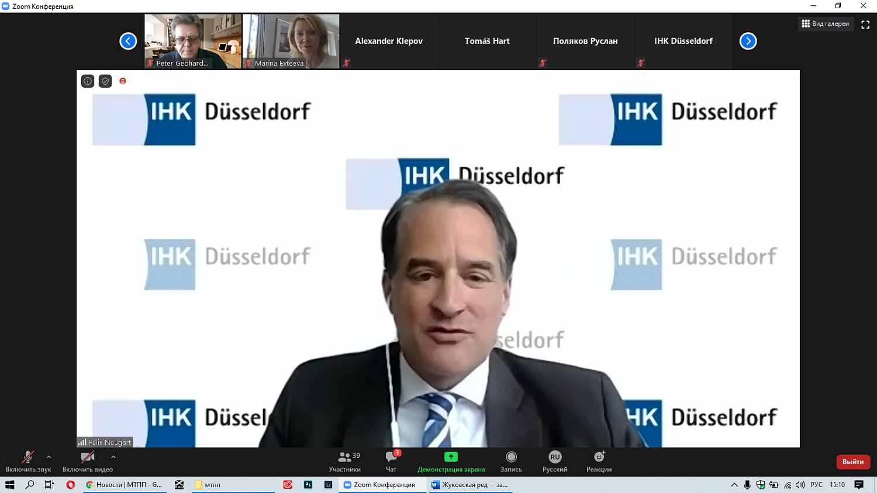This screenshot has height=493, width=877.
Task: Switch to Word document Жуковская ред
Action: pos(470,485)
